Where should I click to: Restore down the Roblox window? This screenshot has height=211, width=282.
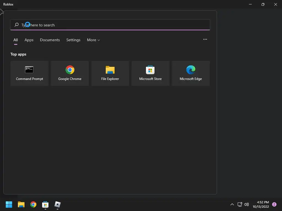click(x=263, y=4)
